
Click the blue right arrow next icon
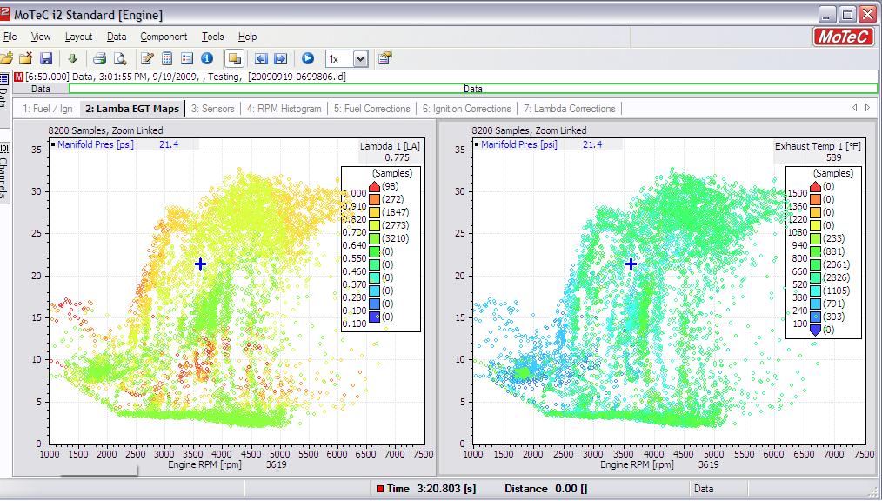coord(280,58)
